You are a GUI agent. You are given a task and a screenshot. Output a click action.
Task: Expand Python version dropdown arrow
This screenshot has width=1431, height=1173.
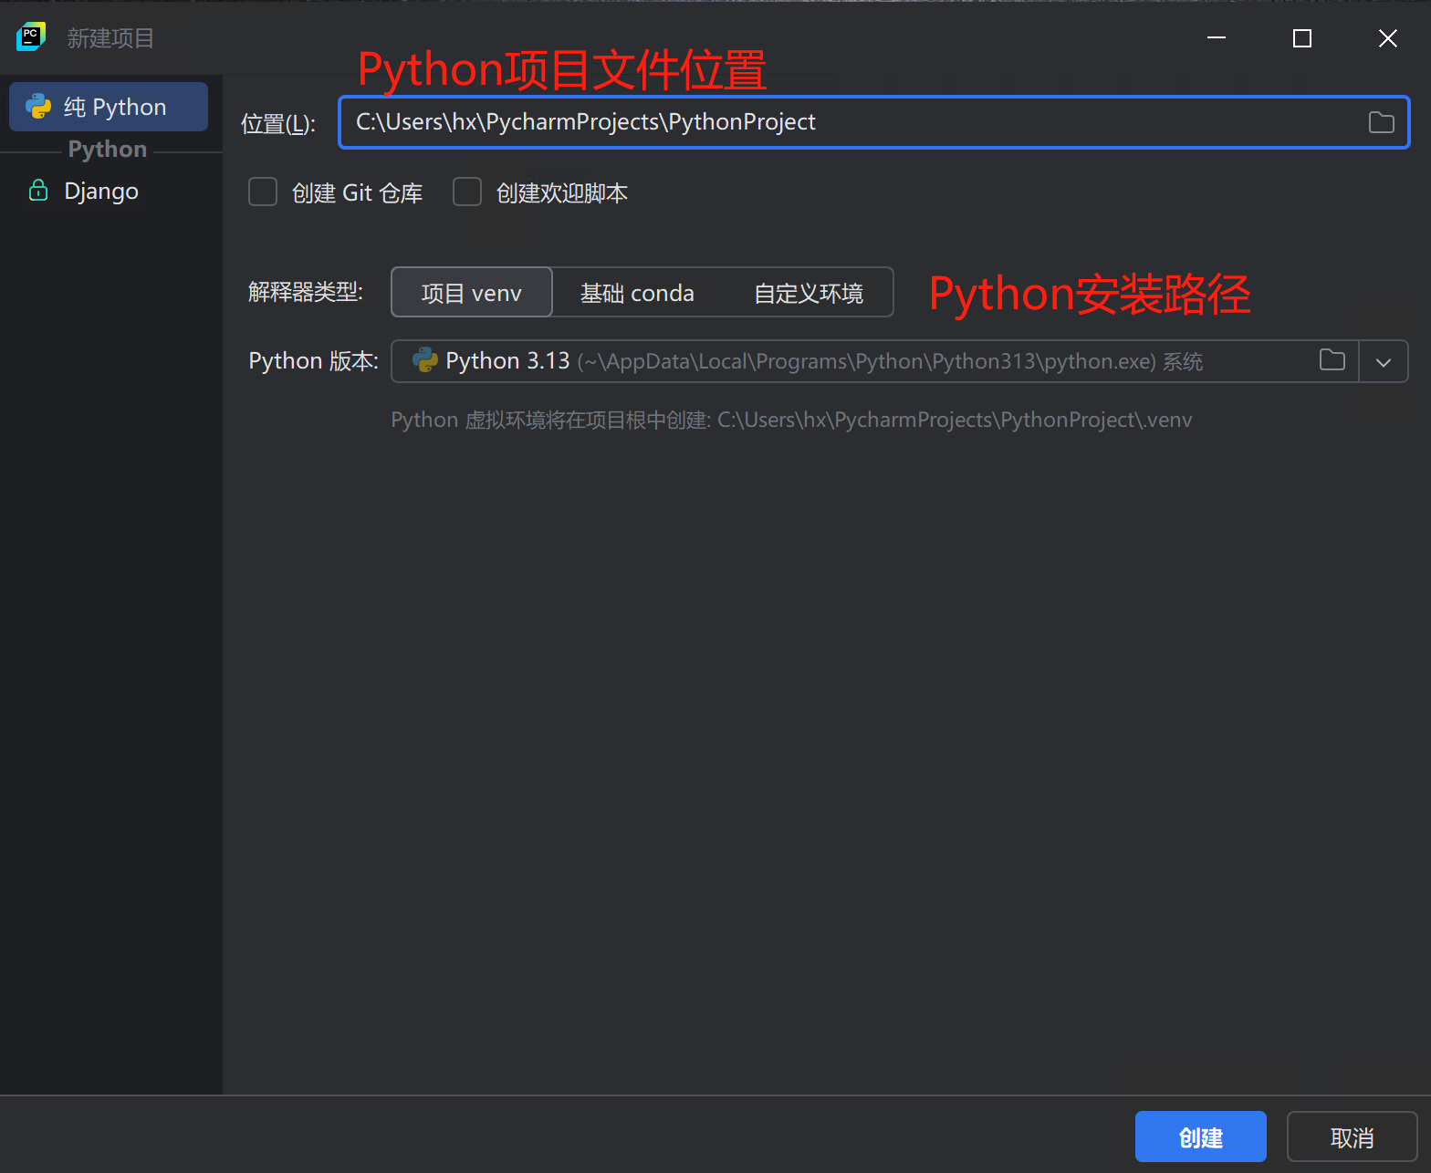click(1384, 362)
